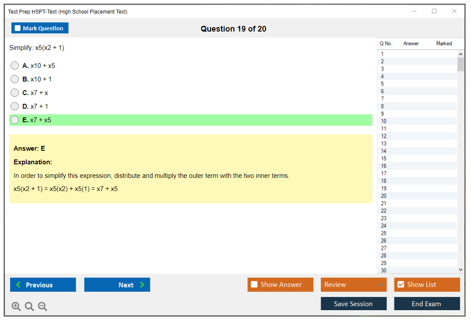This screenshot has width=471, height=322.
Task: Toggle the Show Answer checkbox
Action: click(254, 285)
